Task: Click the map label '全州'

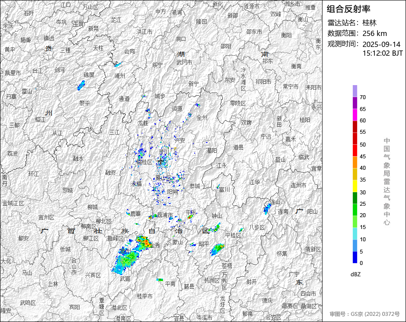Action: [x=202, y=118]
